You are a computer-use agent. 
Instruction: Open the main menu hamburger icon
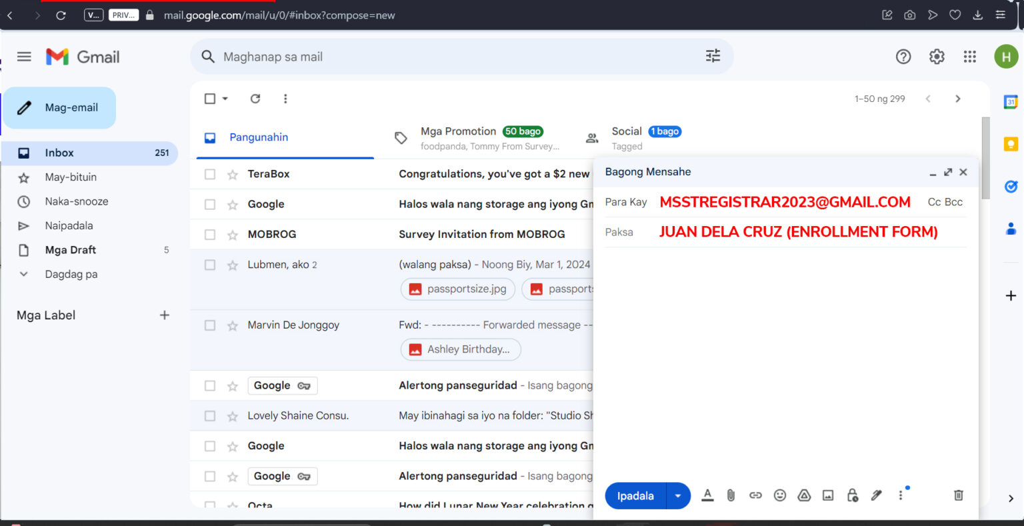tap(24, 57)
